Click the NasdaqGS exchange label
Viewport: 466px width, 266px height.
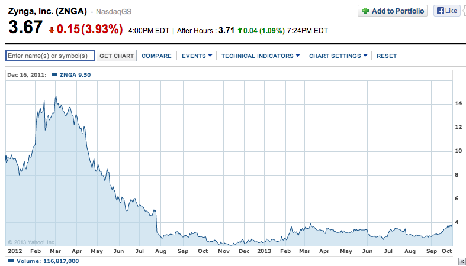coord(114,12)
